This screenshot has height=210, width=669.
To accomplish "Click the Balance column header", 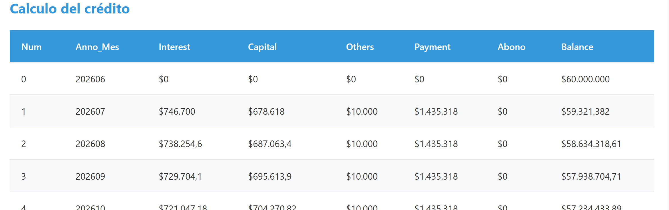I will pos(577,47).
